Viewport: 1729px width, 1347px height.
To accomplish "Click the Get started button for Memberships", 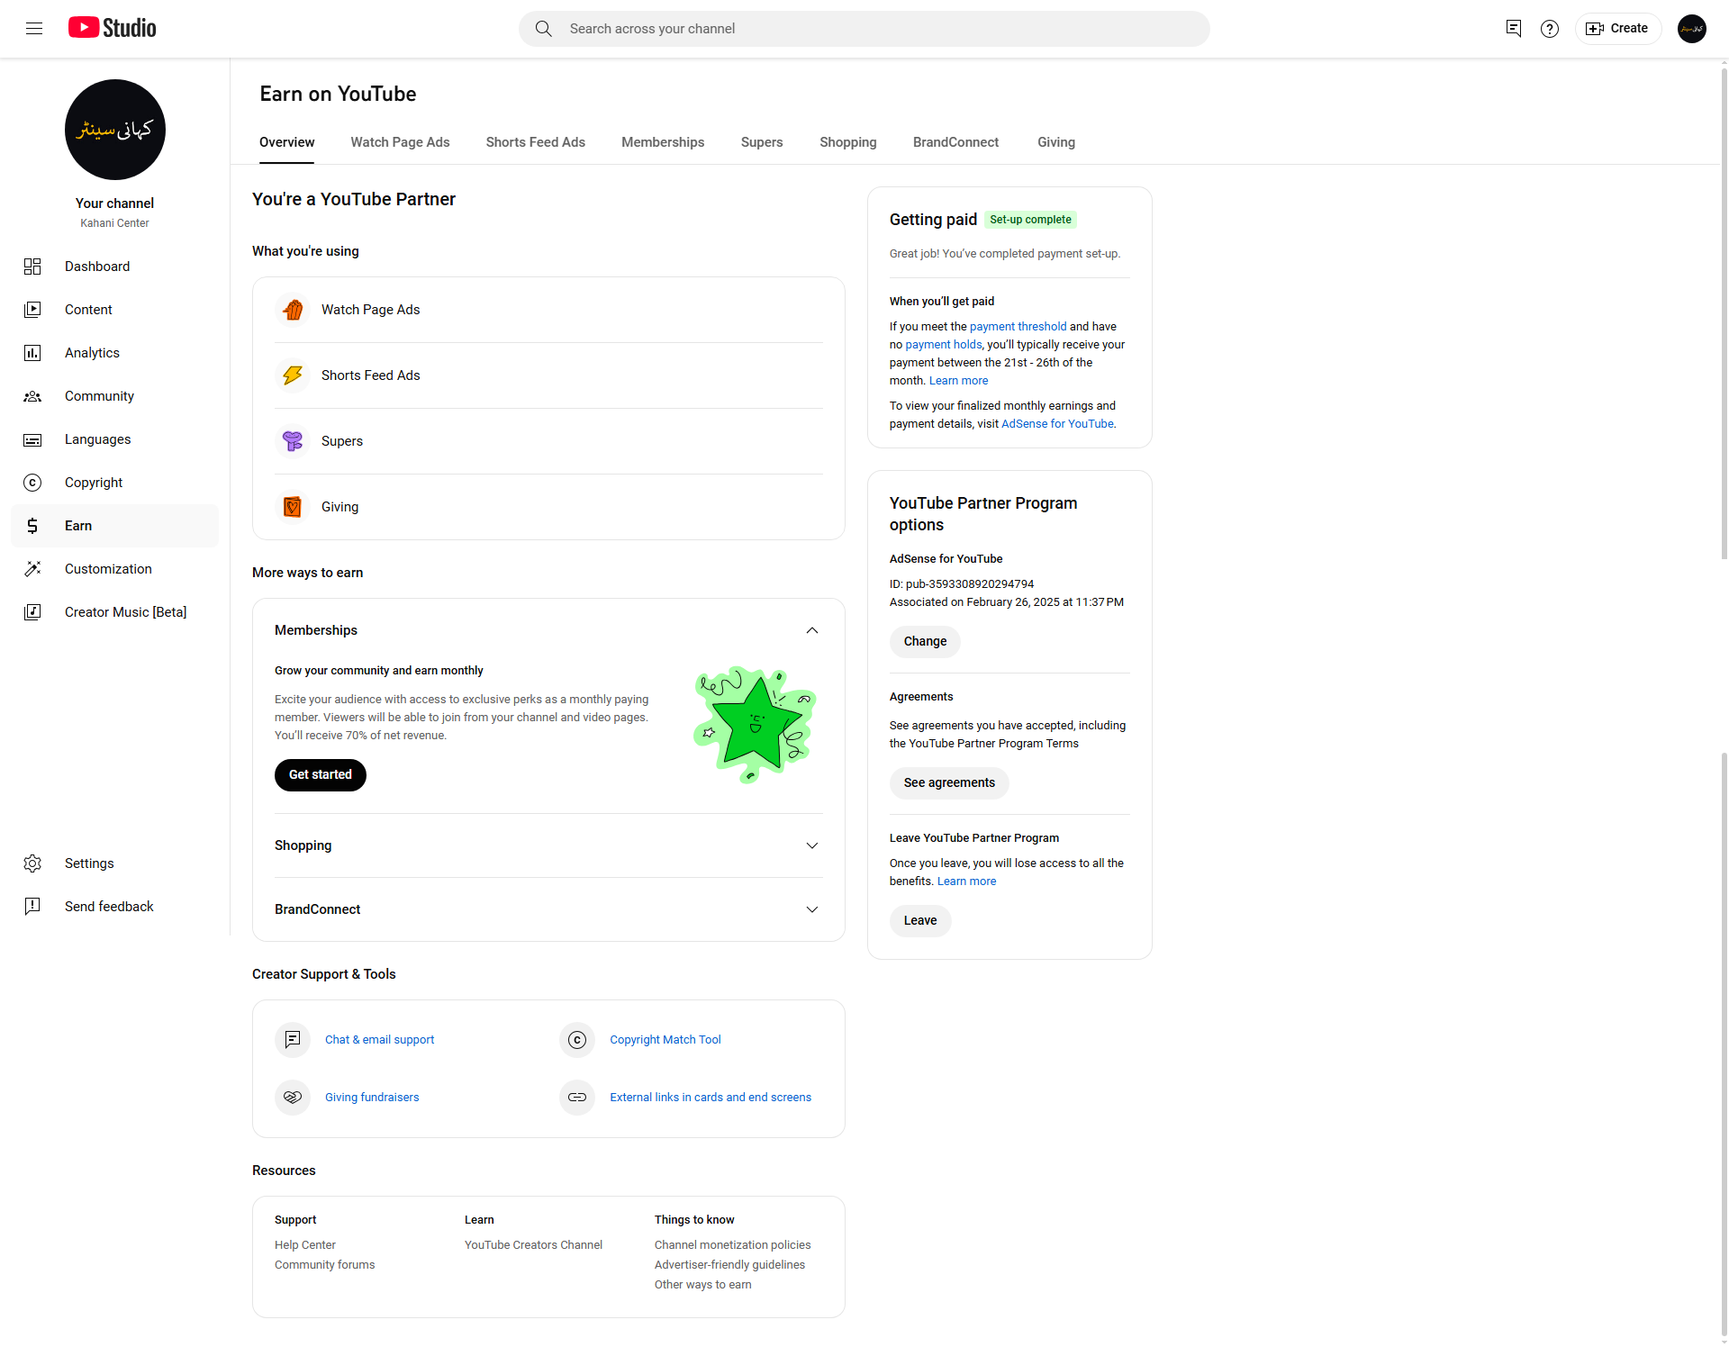I will click(321, 775).
